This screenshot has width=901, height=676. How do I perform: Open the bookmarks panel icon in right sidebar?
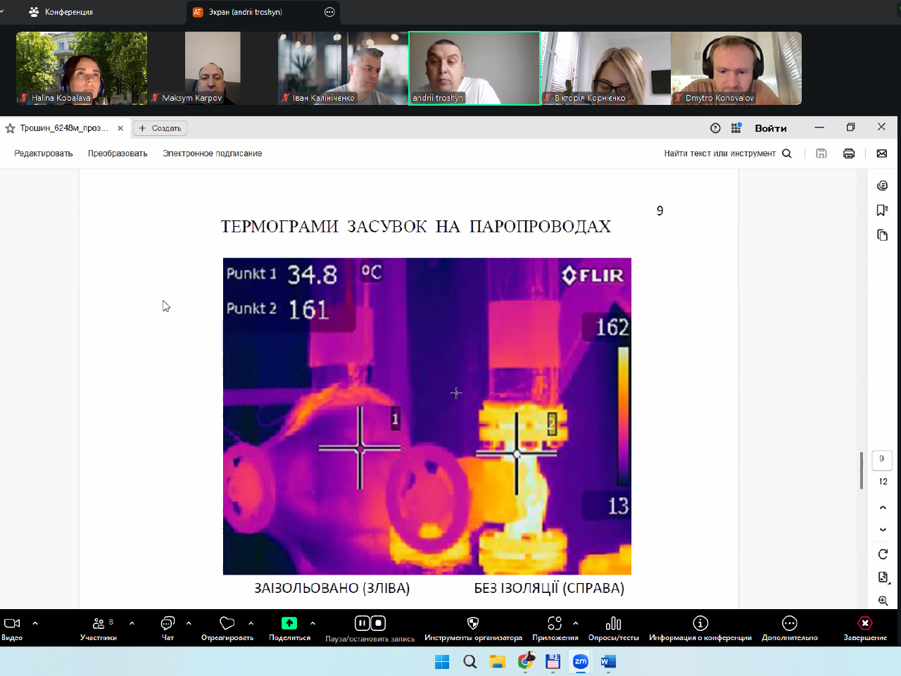point(882,211)
